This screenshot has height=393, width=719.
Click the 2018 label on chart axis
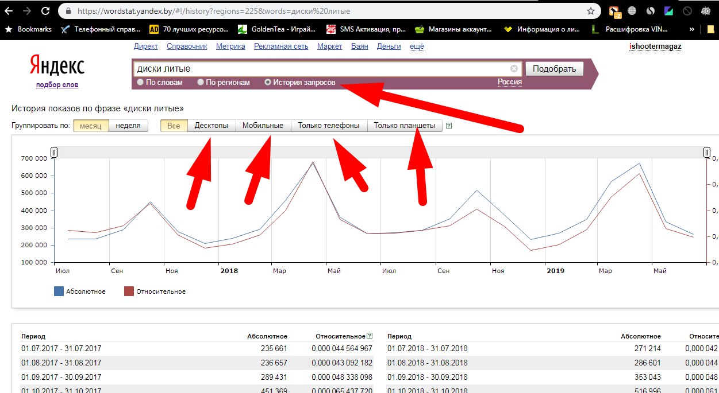(229, 271)
